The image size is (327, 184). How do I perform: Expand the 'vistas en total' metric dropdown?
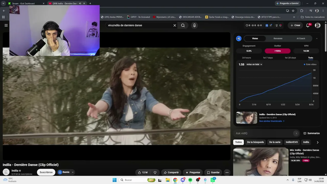[x=254, y=64]
